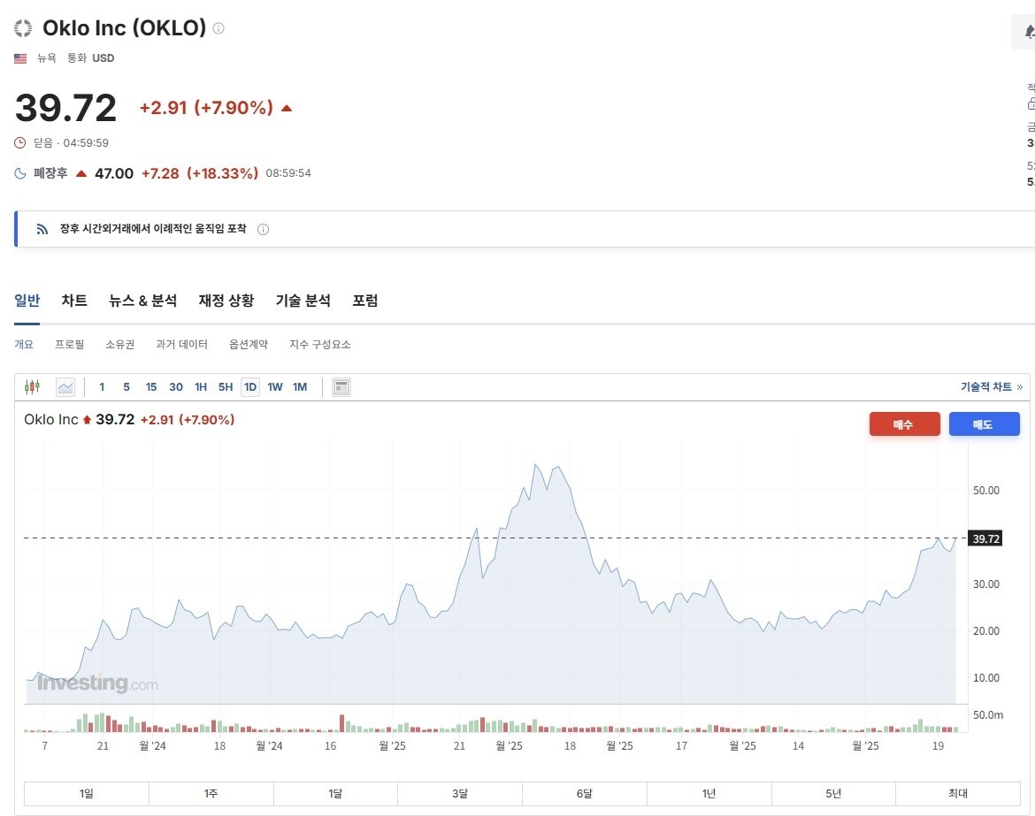Click the news overlay icon in chart toolbar
Viewport: 1035px width, 816px height.
pyautogui.click(x=341, y=387)
